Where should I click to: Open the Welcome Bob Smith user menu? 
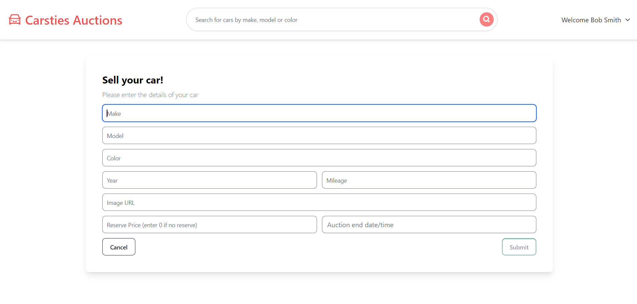pos(591,20)
